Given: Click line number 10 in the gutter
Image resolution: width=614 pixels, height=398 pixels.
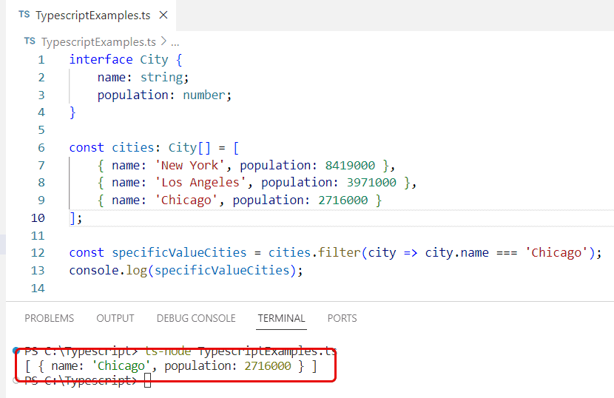Looking at the screenshot, I should pyautogui.click(x=38, y=218).
